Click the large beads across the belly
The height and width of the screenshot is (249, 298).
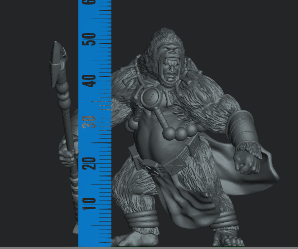pos(180,133)
